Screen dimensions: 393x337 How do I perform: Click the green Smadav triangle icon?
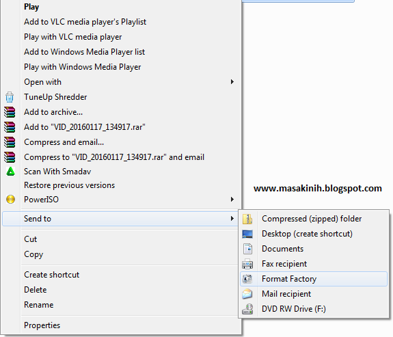click(x=10, y=172)
